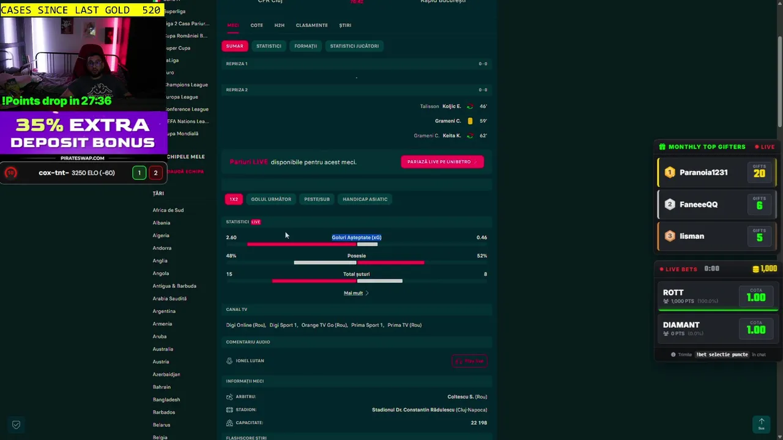Image resolution: width=783 pixels, height=440 pixels.
Task: Click the shield icon at bottom left
Action: coord(17,424)
